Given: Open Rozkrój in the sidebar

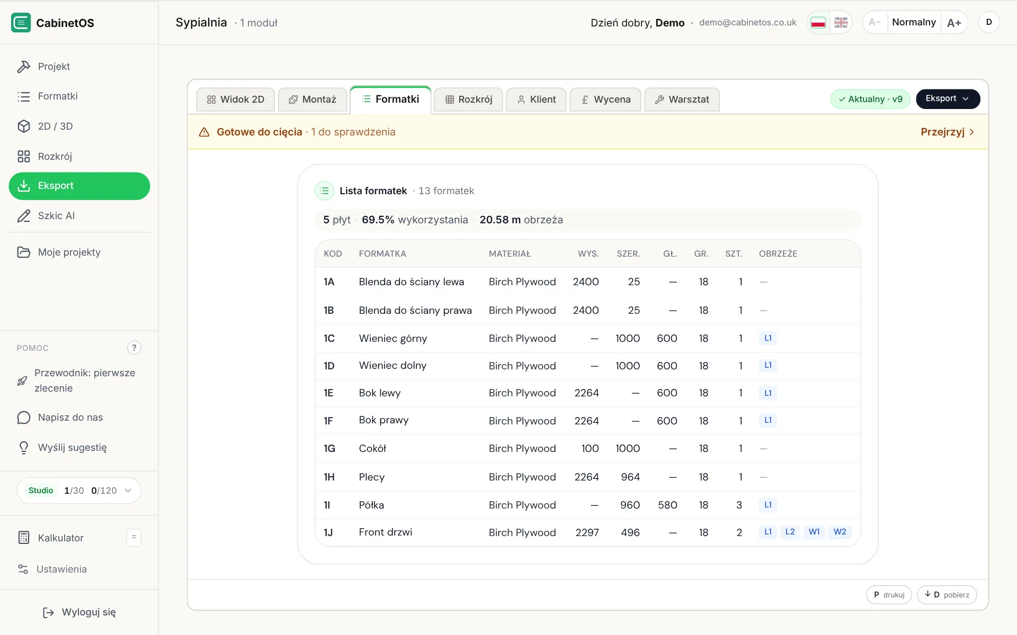Looking at the screenshot, I should (79, 157).
